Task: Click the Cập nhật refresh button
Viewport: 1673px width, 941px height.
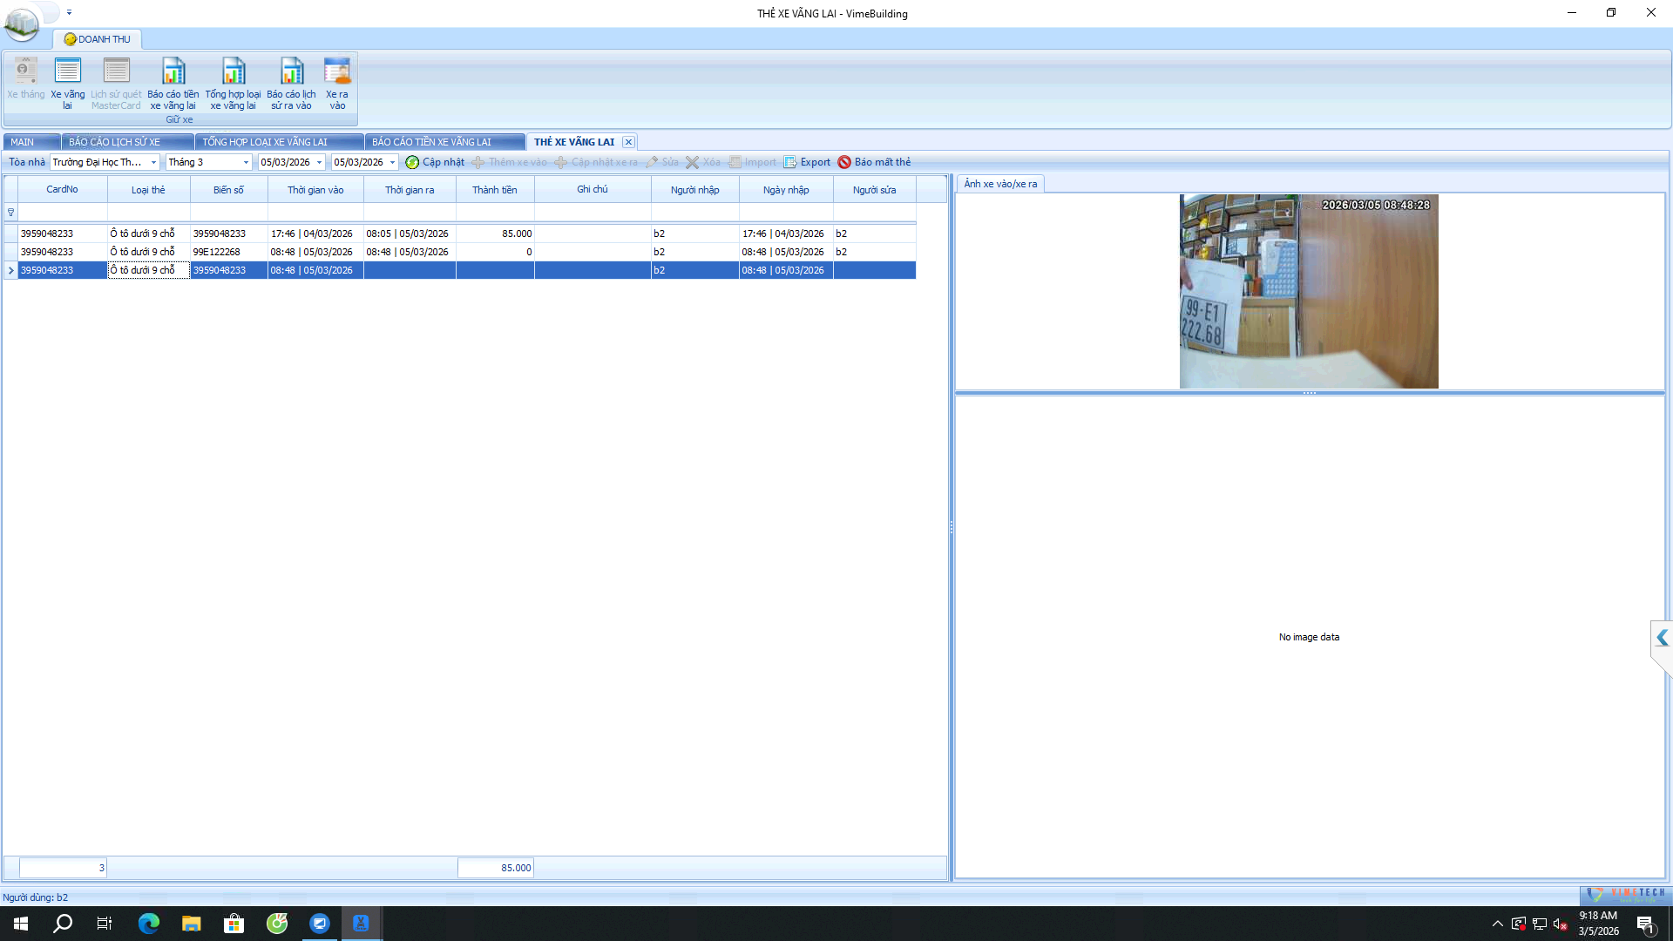Action: point(435,162)
